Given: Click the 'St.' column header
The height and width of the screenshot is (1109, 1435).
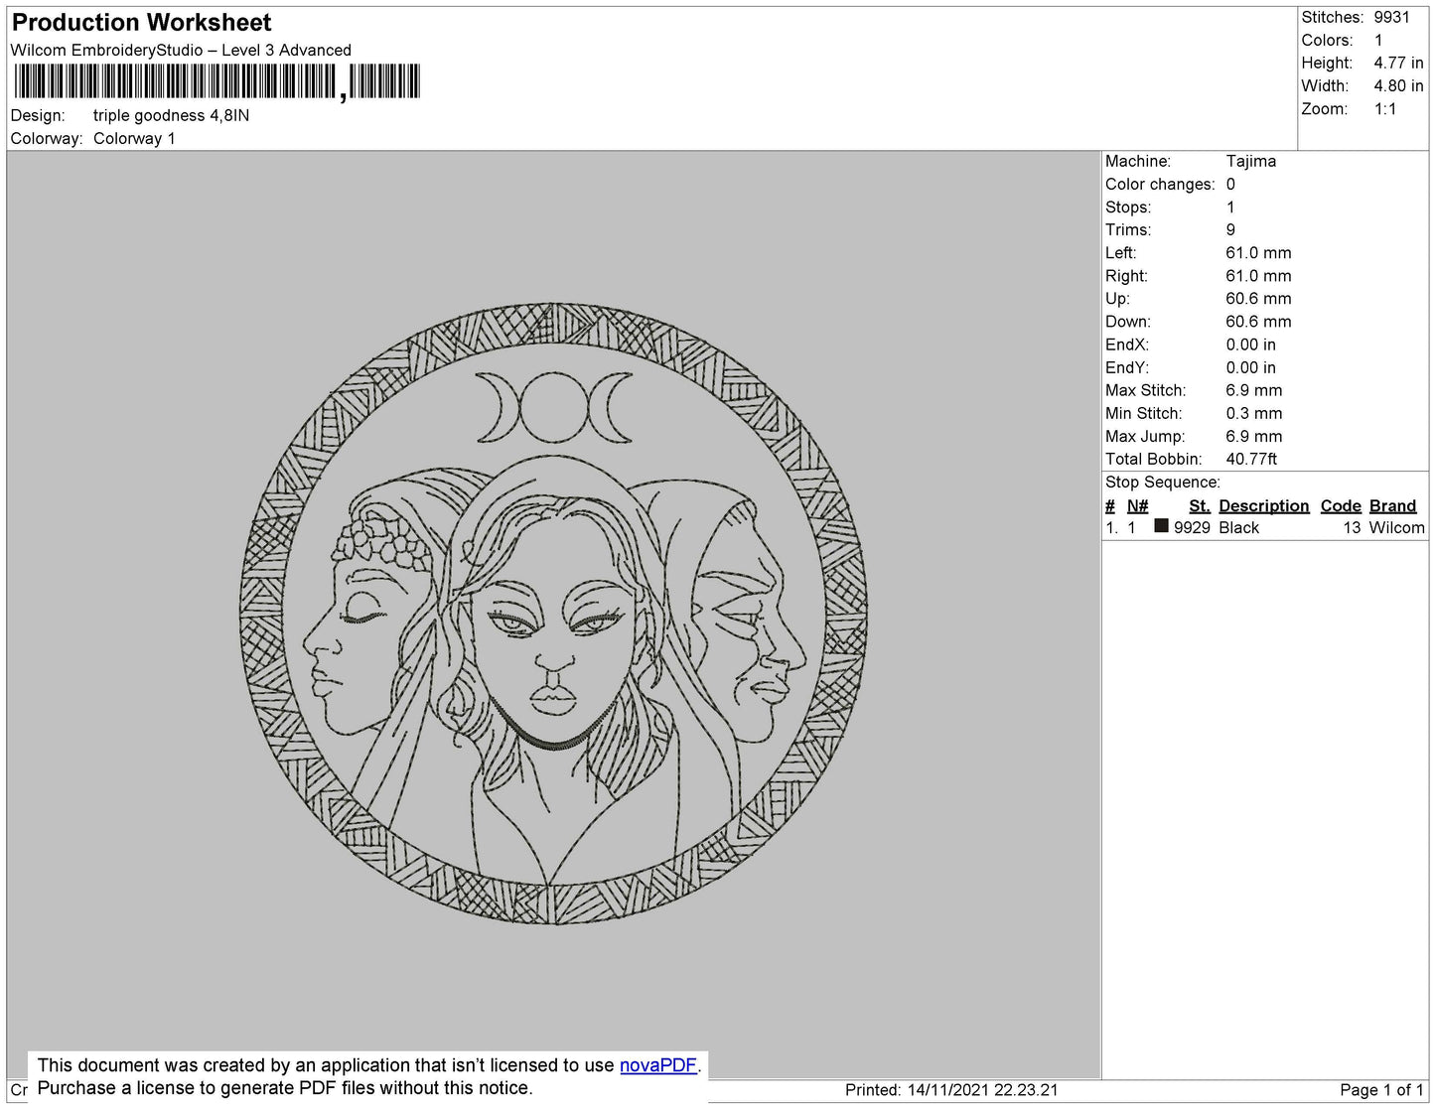Looking at the screenshot, I should coord(1199,505).
